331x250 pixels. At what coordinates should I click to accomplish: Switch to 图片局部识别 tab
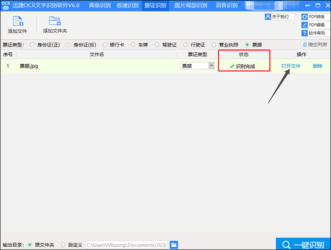point(191,6)
